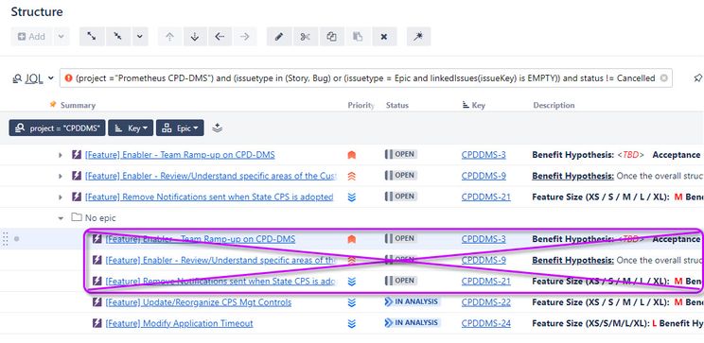Screen dimensions: 704x343
Task: Click inside the JQL query input field
Action: point(366,78)
